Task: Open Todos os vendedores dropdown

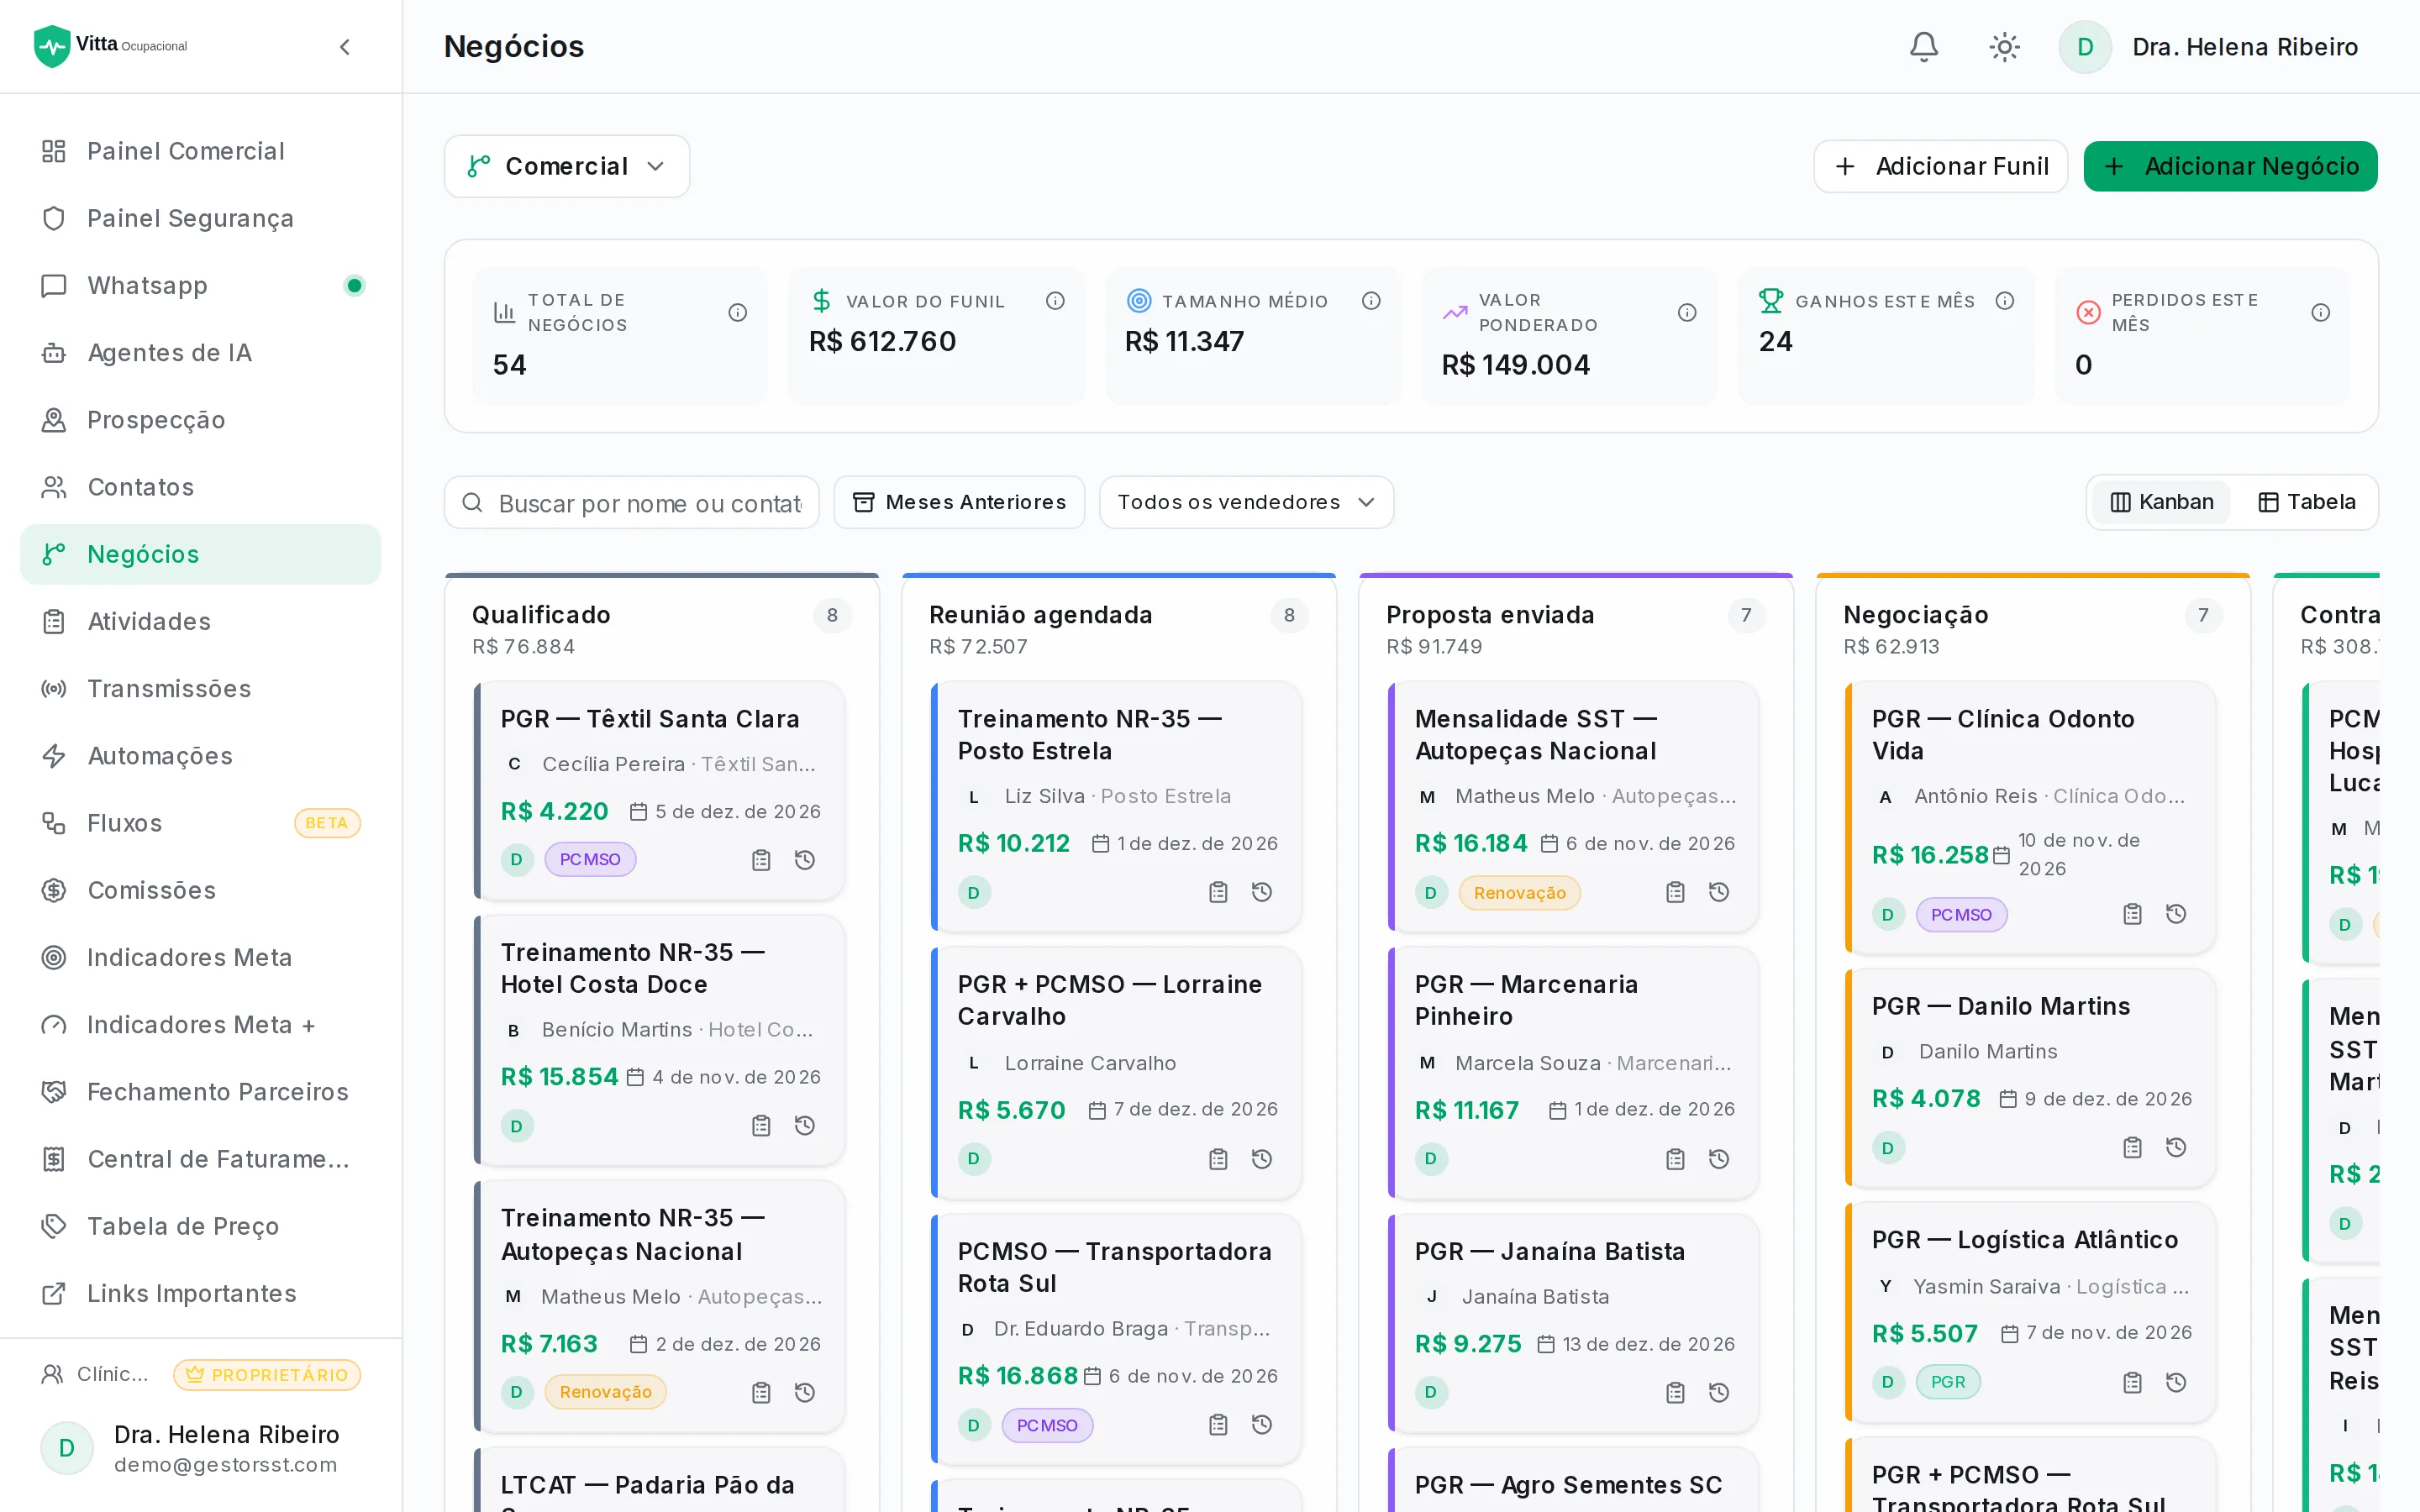Action: click(1246, 502)
